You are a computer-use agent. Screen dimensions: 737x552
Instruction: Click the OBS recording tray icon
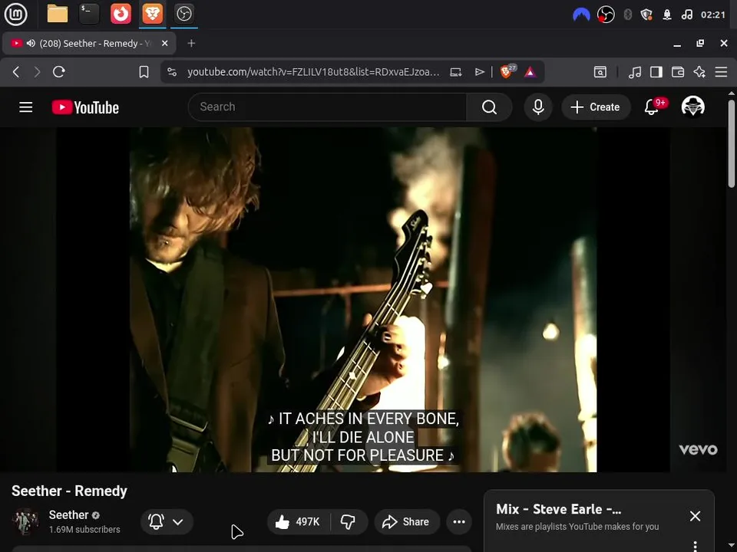coord(606,15)
